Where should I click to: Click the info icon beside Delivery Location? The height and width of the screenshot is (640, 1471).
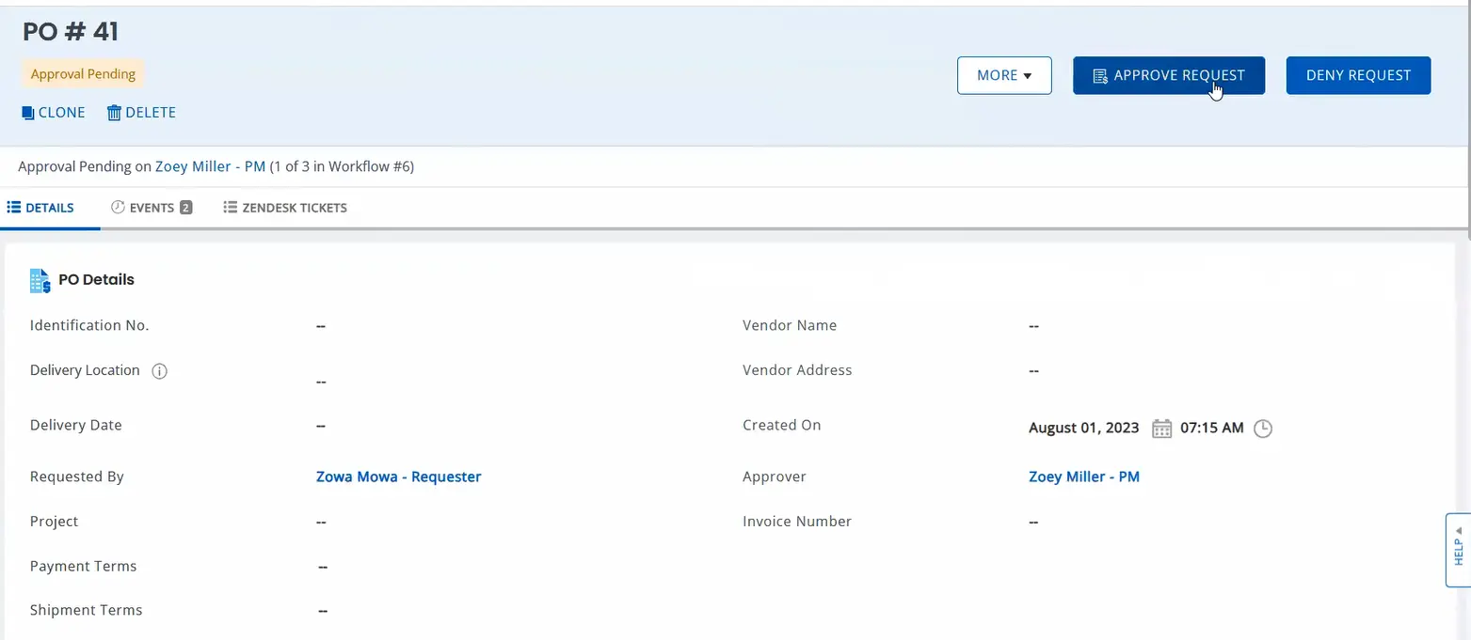click(x=159, y=370)
